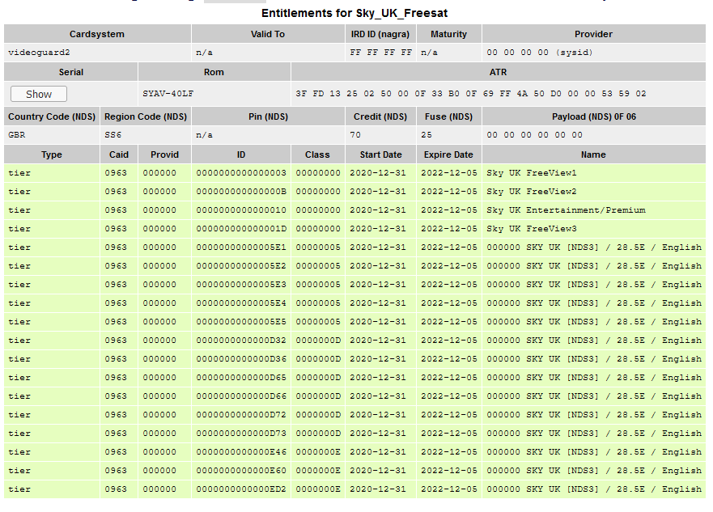Click the ATR column header
The width and height of the screenshot is (713, 512).
499,72
